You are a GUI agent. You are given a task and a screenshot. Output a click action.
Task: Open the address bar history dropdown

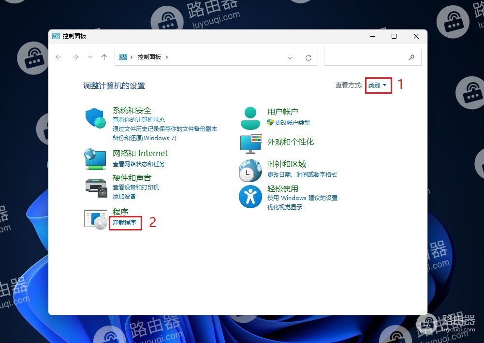[290, 57]
